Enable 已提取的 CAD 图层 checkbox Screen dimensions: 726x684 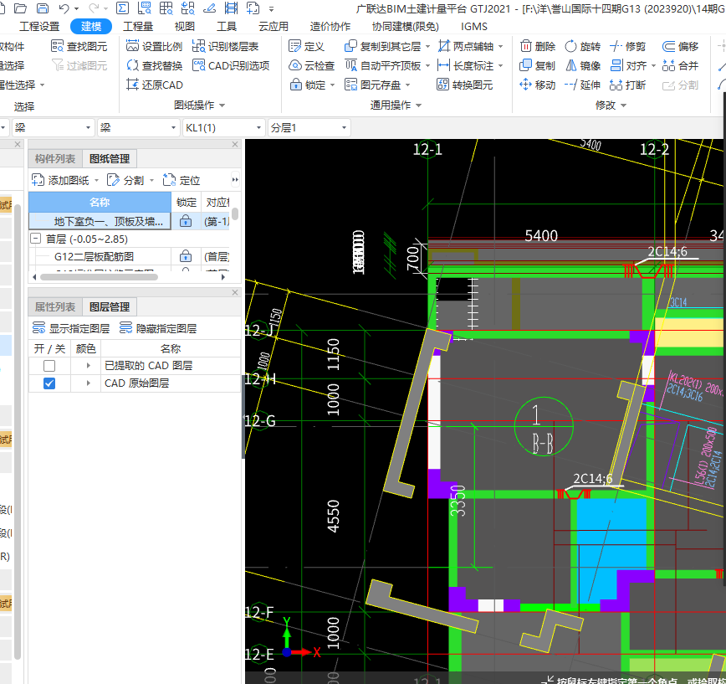click(49, 366)
